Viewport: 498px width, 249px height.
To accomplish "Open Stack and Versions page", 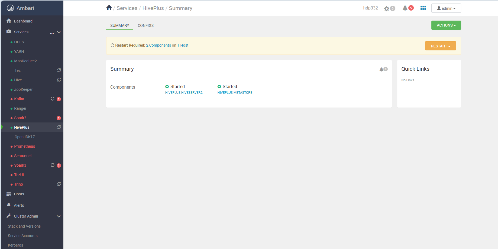I will [24, 226].
